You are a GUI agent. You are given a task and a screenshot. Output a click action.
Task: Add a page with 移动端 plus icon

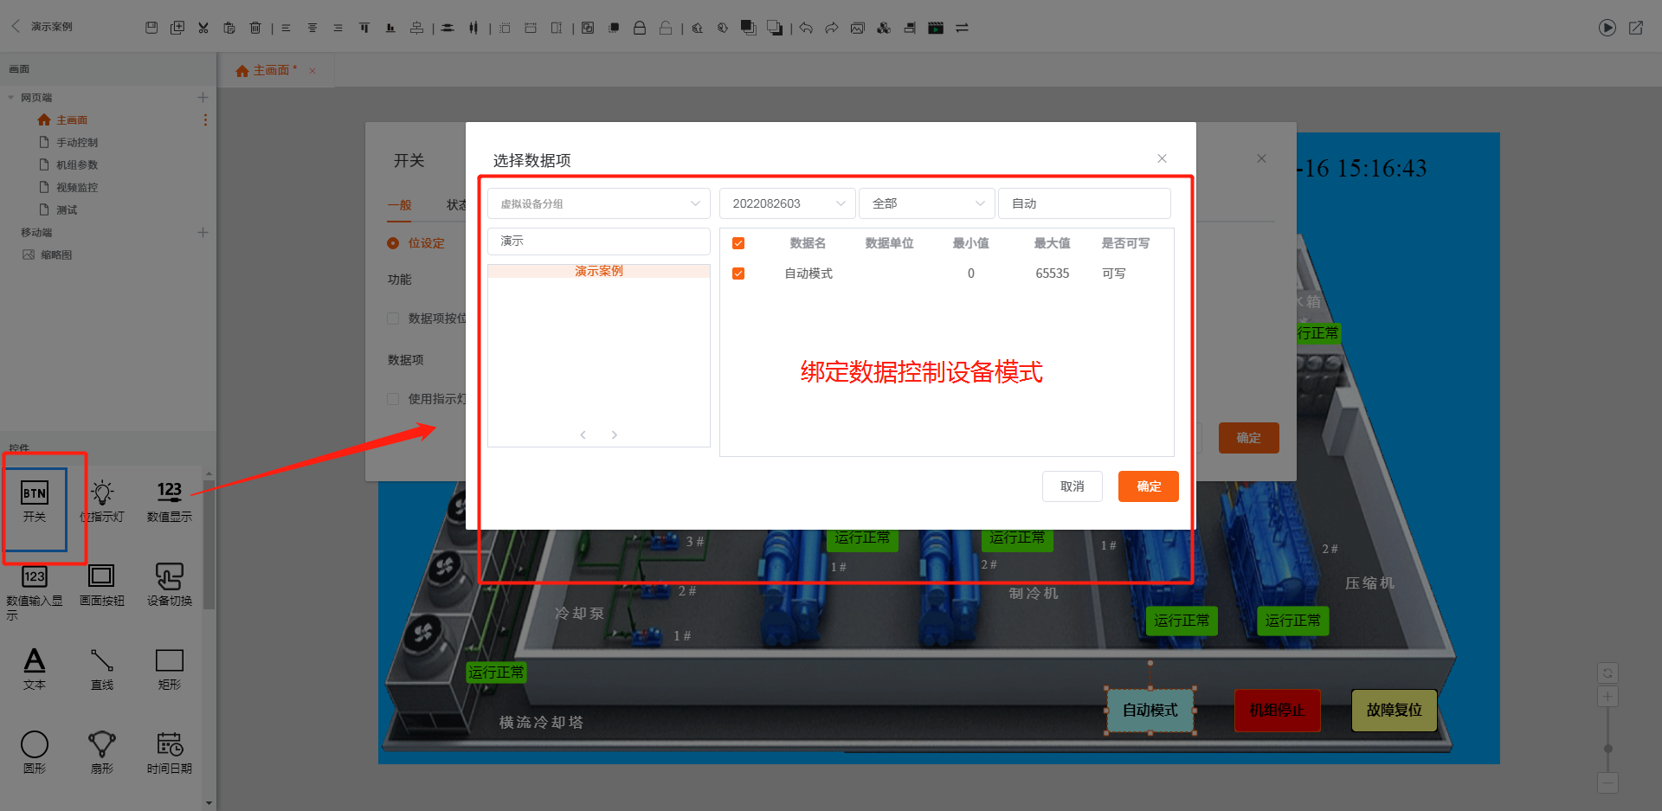pos(203,232)
